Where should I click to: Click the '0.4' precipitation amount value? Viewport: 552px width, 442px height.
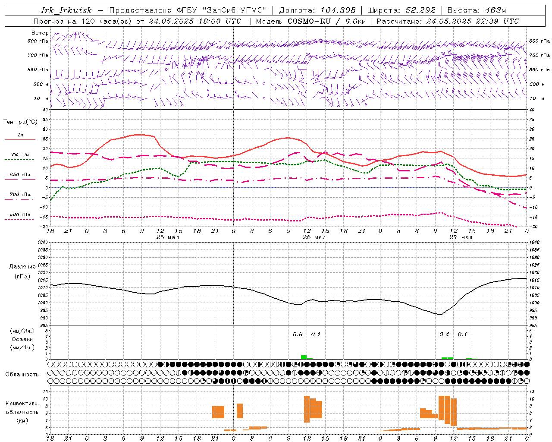pos(444,335)
